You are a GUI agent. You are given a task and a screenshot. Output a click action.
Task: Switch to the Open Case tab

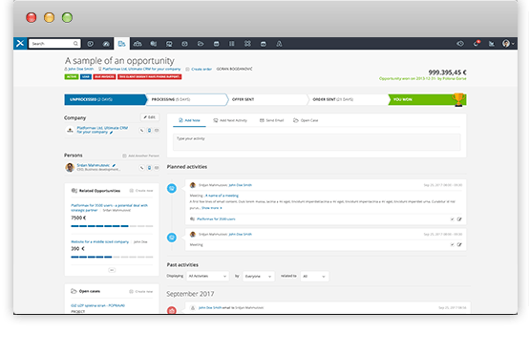[x=306, y=120]
